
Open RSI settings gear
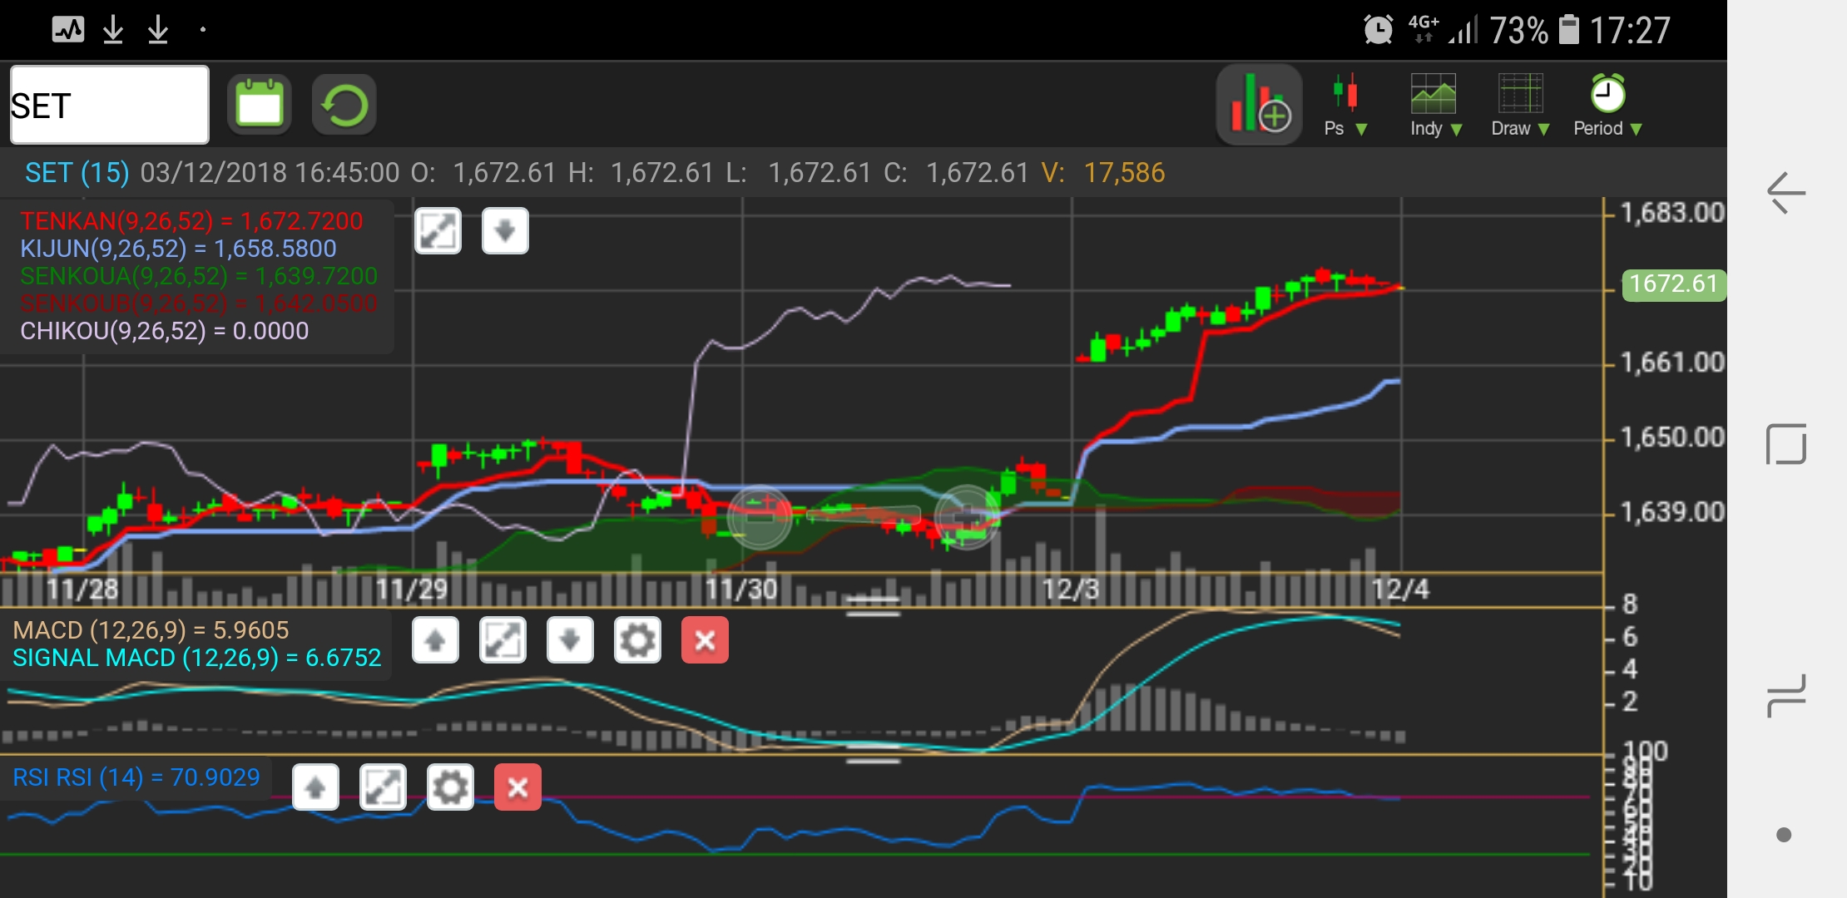tap(450, 787)
